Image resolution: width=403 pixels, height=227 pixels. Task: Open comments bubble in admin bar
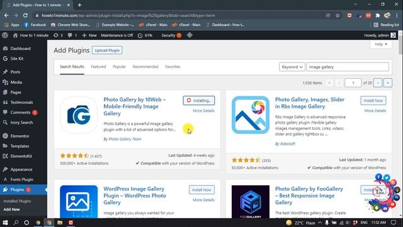click(72, 35)
